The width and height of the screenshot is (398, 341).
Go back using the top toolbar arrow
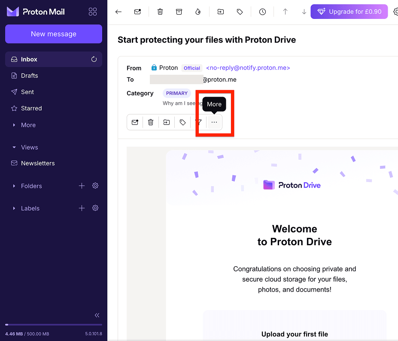click(118, 12)
